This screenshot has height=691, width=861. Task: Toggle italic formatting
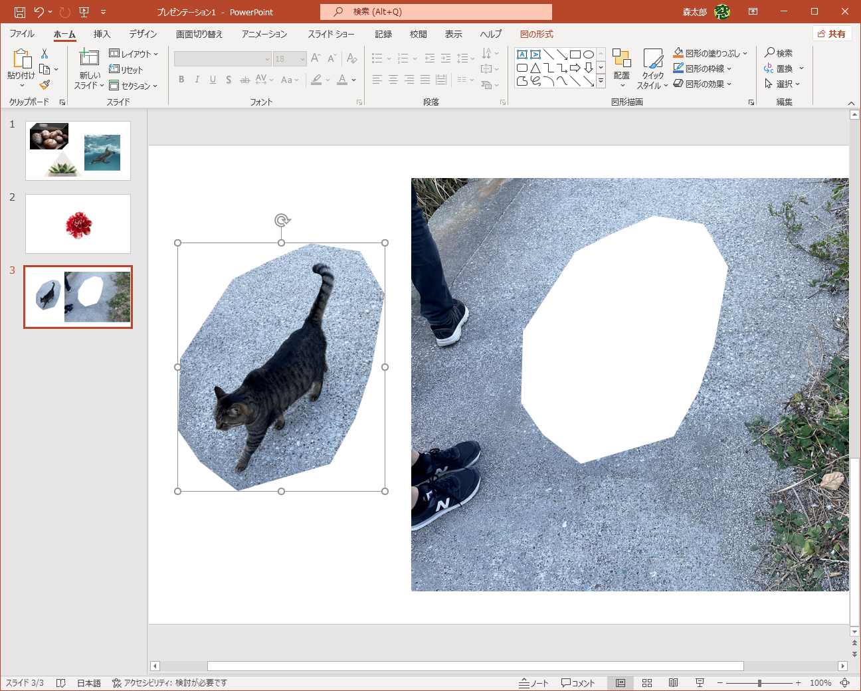point(197,79)
